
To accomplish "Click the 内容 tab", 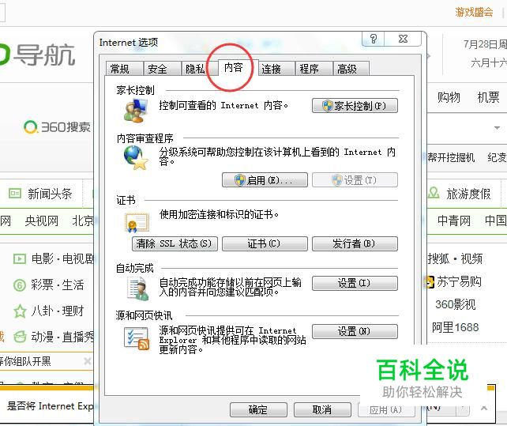I will (238, 67).
